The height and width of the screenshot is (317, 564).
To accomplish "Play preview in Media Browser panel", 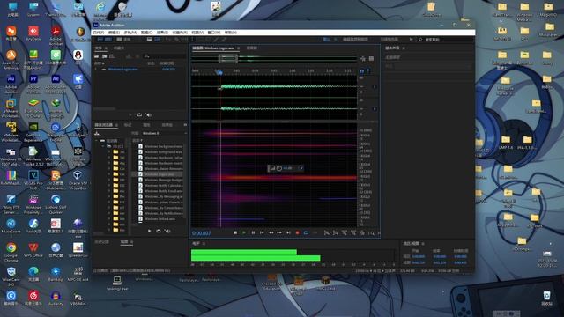I will click(x=149, y=231).
